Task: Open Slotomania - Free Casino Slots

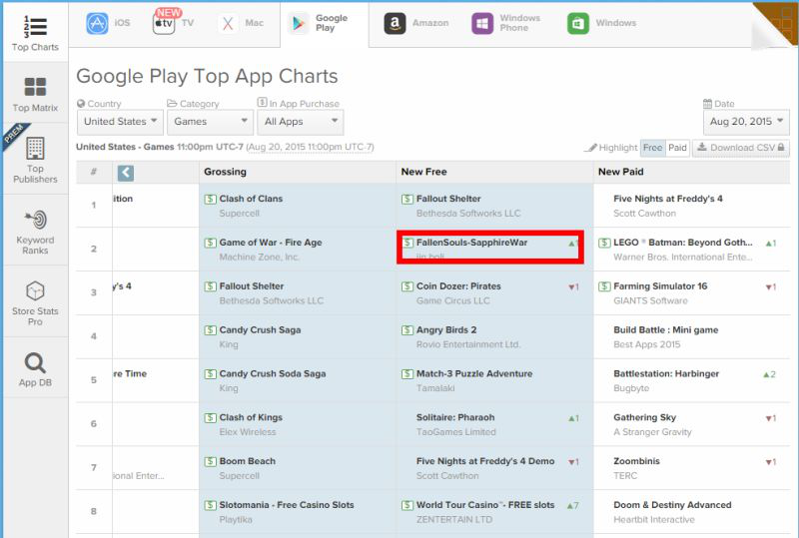Action: (x=287, y=505)
